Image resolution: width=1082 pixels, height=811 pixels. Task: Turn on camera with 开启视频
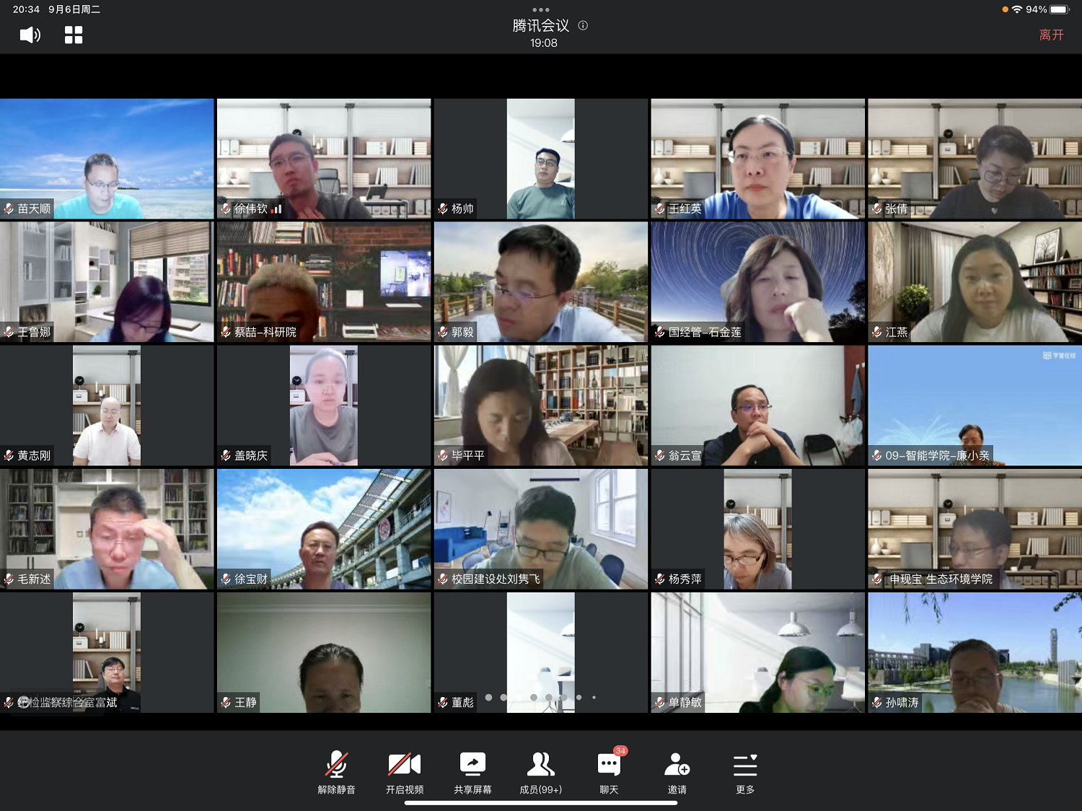(x=404, y=772)
